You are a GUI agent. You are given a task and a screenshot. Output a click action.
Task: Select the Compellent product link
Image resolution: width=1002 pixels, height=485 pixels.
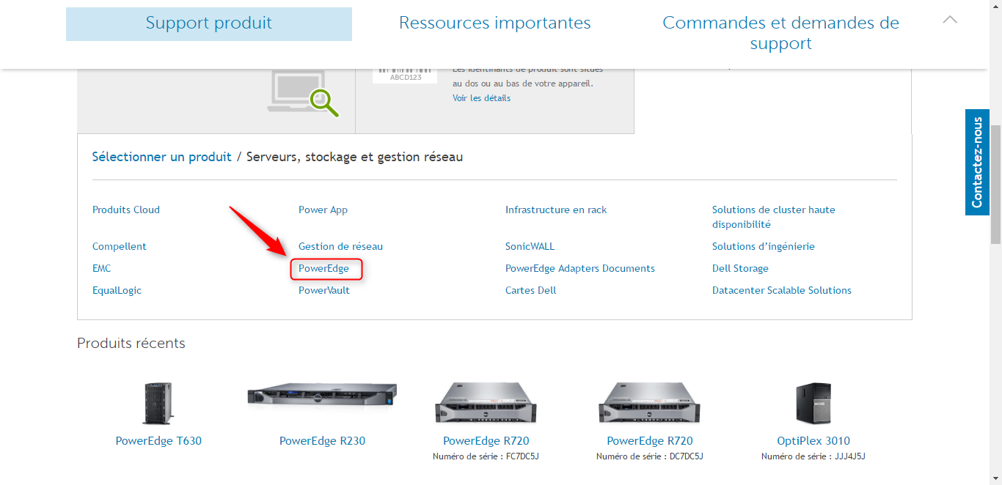click(120, 246)
